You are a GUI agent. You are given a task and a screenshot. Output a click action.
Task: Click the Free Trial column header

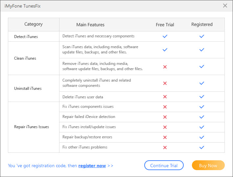click(165, 25)
